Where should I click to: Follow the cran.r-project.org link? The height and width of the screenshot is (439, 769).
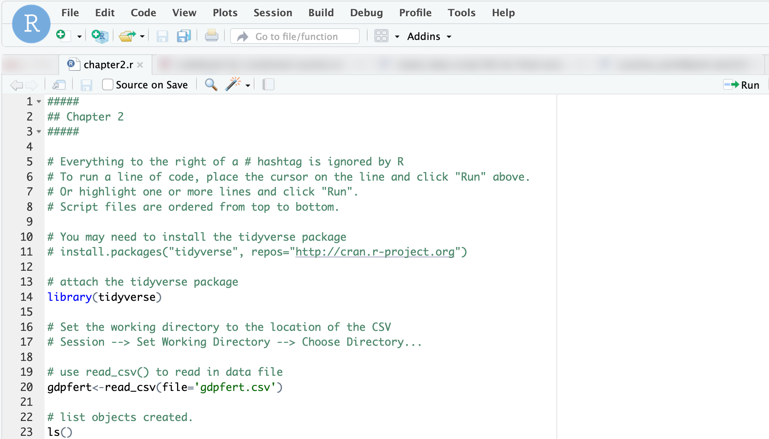[x=375, y=252]
